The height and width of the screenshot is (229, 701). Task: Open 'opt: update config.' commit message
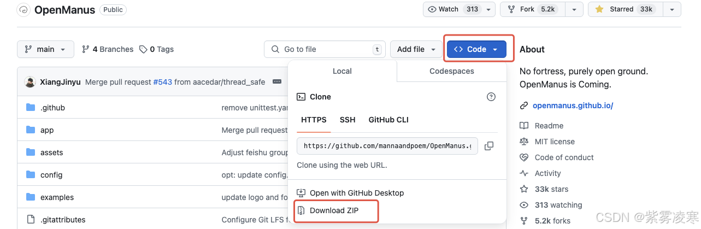click(255, 175)
